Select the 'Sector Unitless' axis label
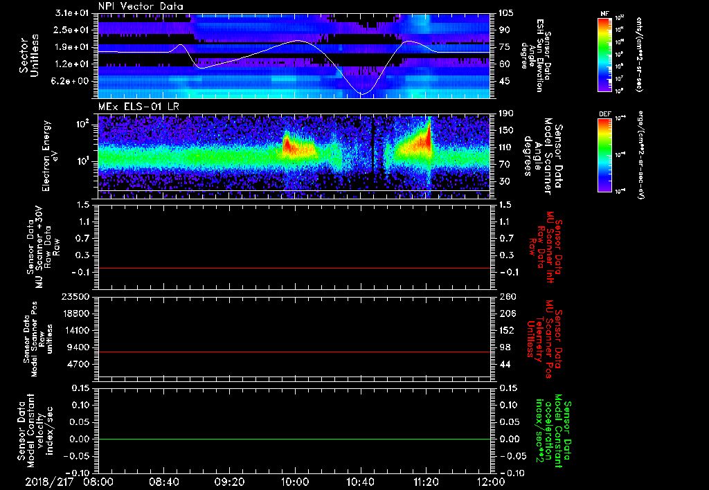709x490 pixels. [x=28, y=55]
